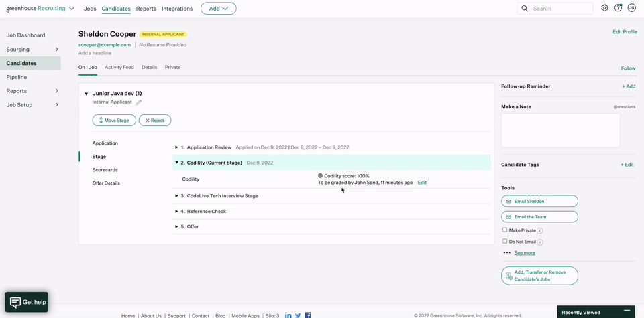Switch to the Activity Feed tab

[119, 67]
